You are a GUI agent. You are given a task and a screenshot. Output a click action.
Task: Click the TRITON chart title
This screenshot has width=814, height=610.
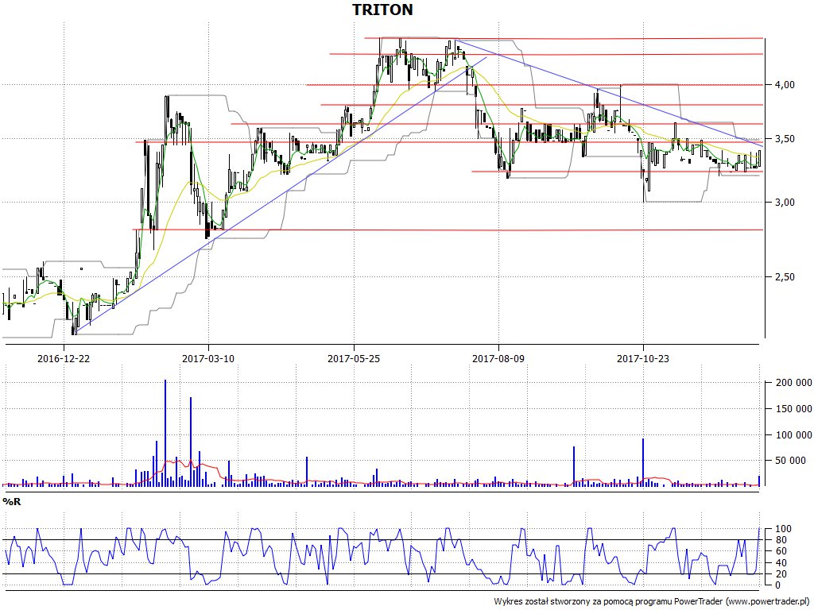(382, 10)
